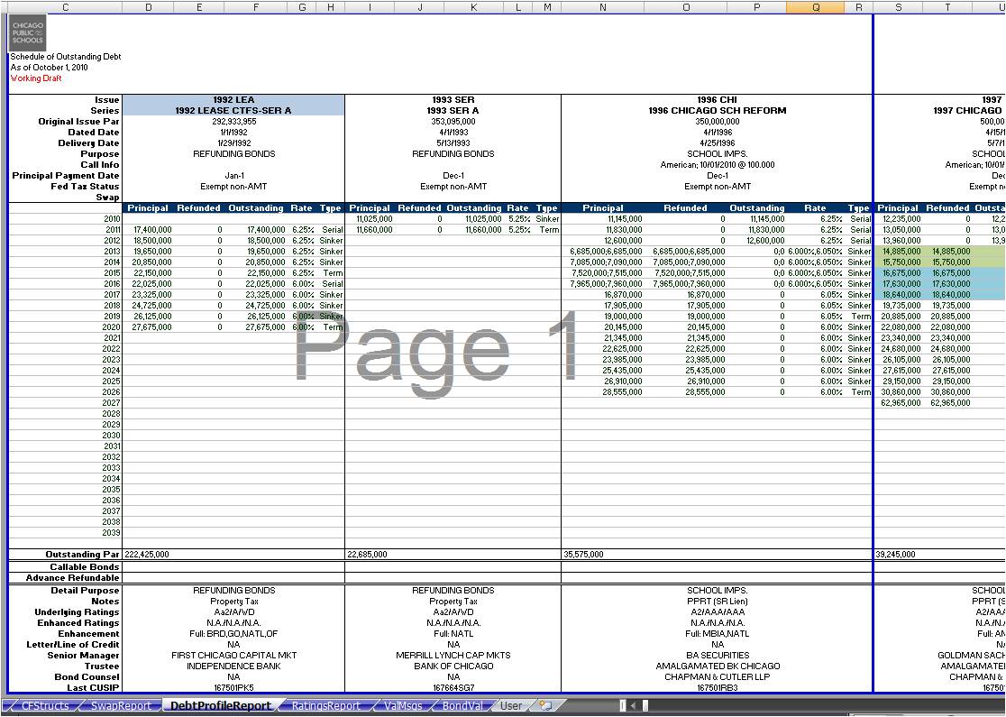1006x717 pixels.
Task: Click the insert new worksheet icon
Action: (544, 706)
